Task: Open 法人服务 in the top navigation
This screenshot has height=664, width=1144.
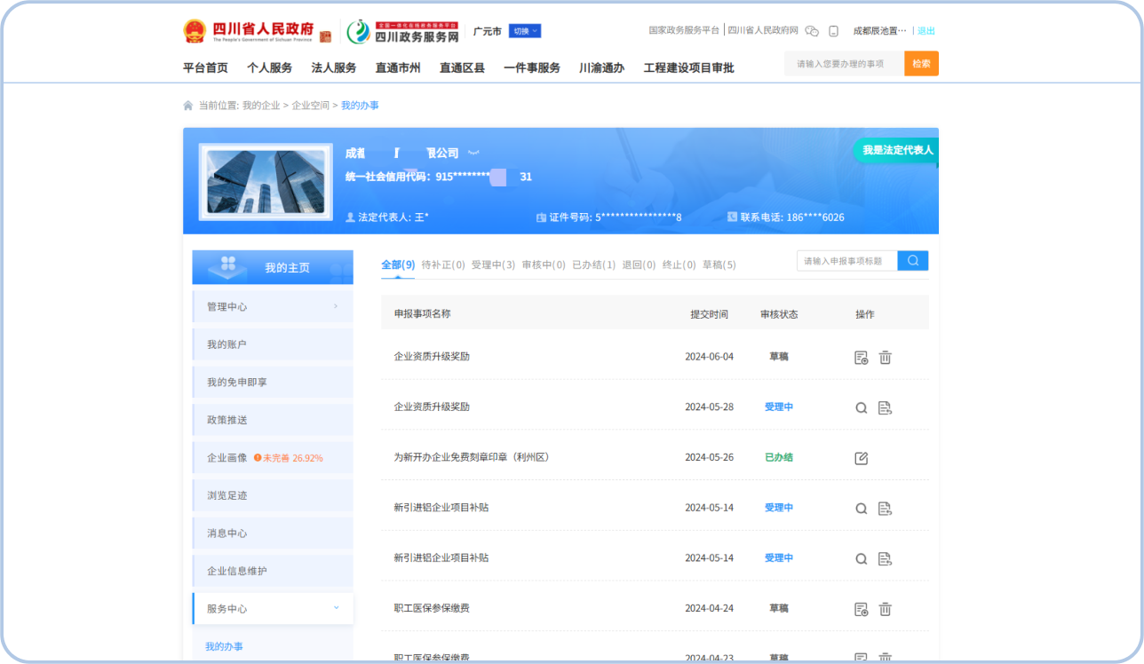Action: click(334, 67)
